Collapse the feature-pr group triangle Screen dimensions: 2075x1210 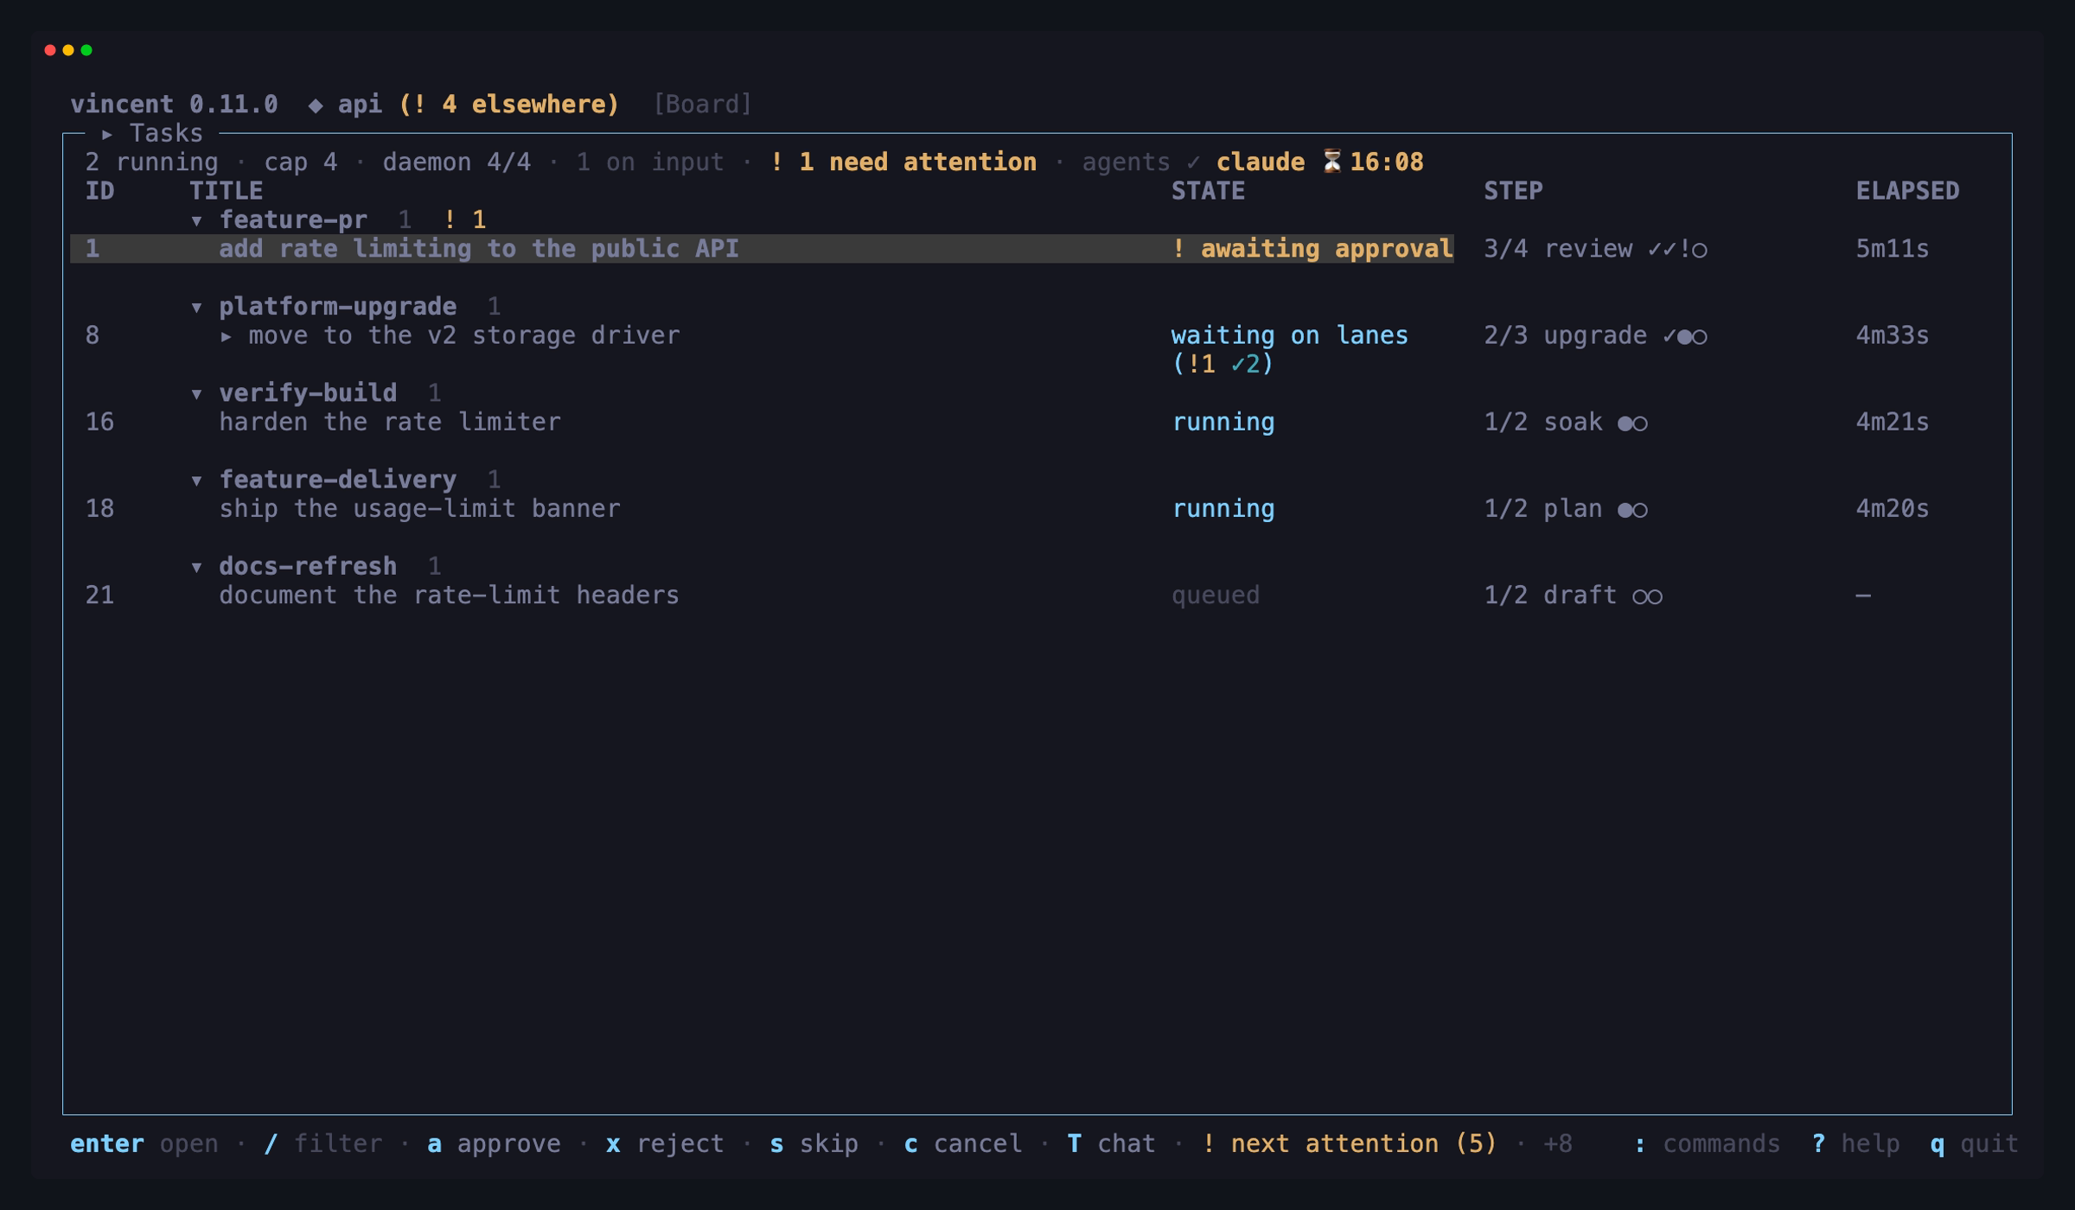197,221
